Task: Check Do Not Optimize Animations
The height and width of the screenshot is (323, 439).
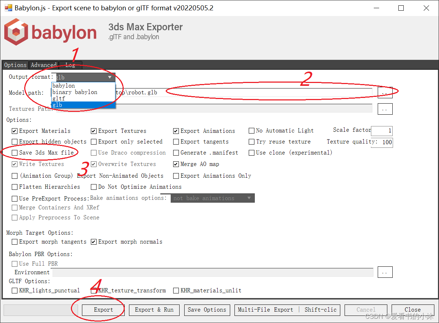Action: click(94, 187)
